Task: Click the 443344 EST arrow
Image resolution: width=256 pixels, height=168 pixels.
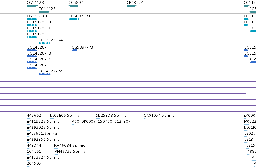Action: click(28, 149)
